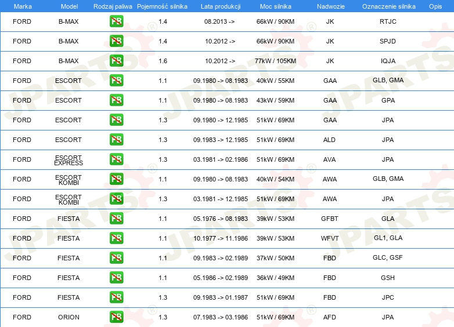The width and height of the screenshot is (454, 327).
Task: Click the fuel icon in the Fiesta GSH row
Action: 116,278
